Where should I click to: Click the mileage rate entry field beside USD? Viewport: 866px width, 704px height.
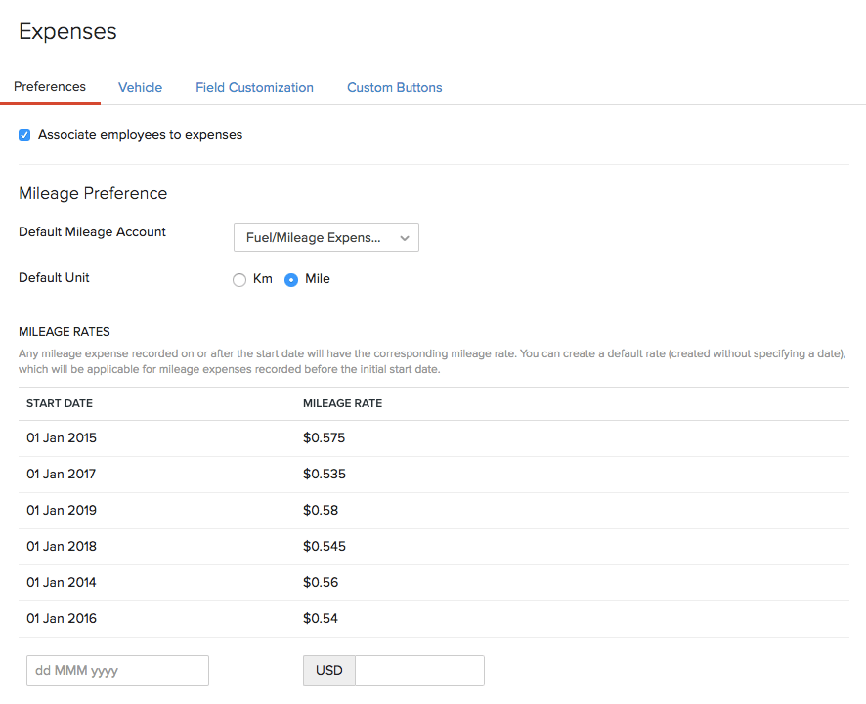(x=419, y=671)
